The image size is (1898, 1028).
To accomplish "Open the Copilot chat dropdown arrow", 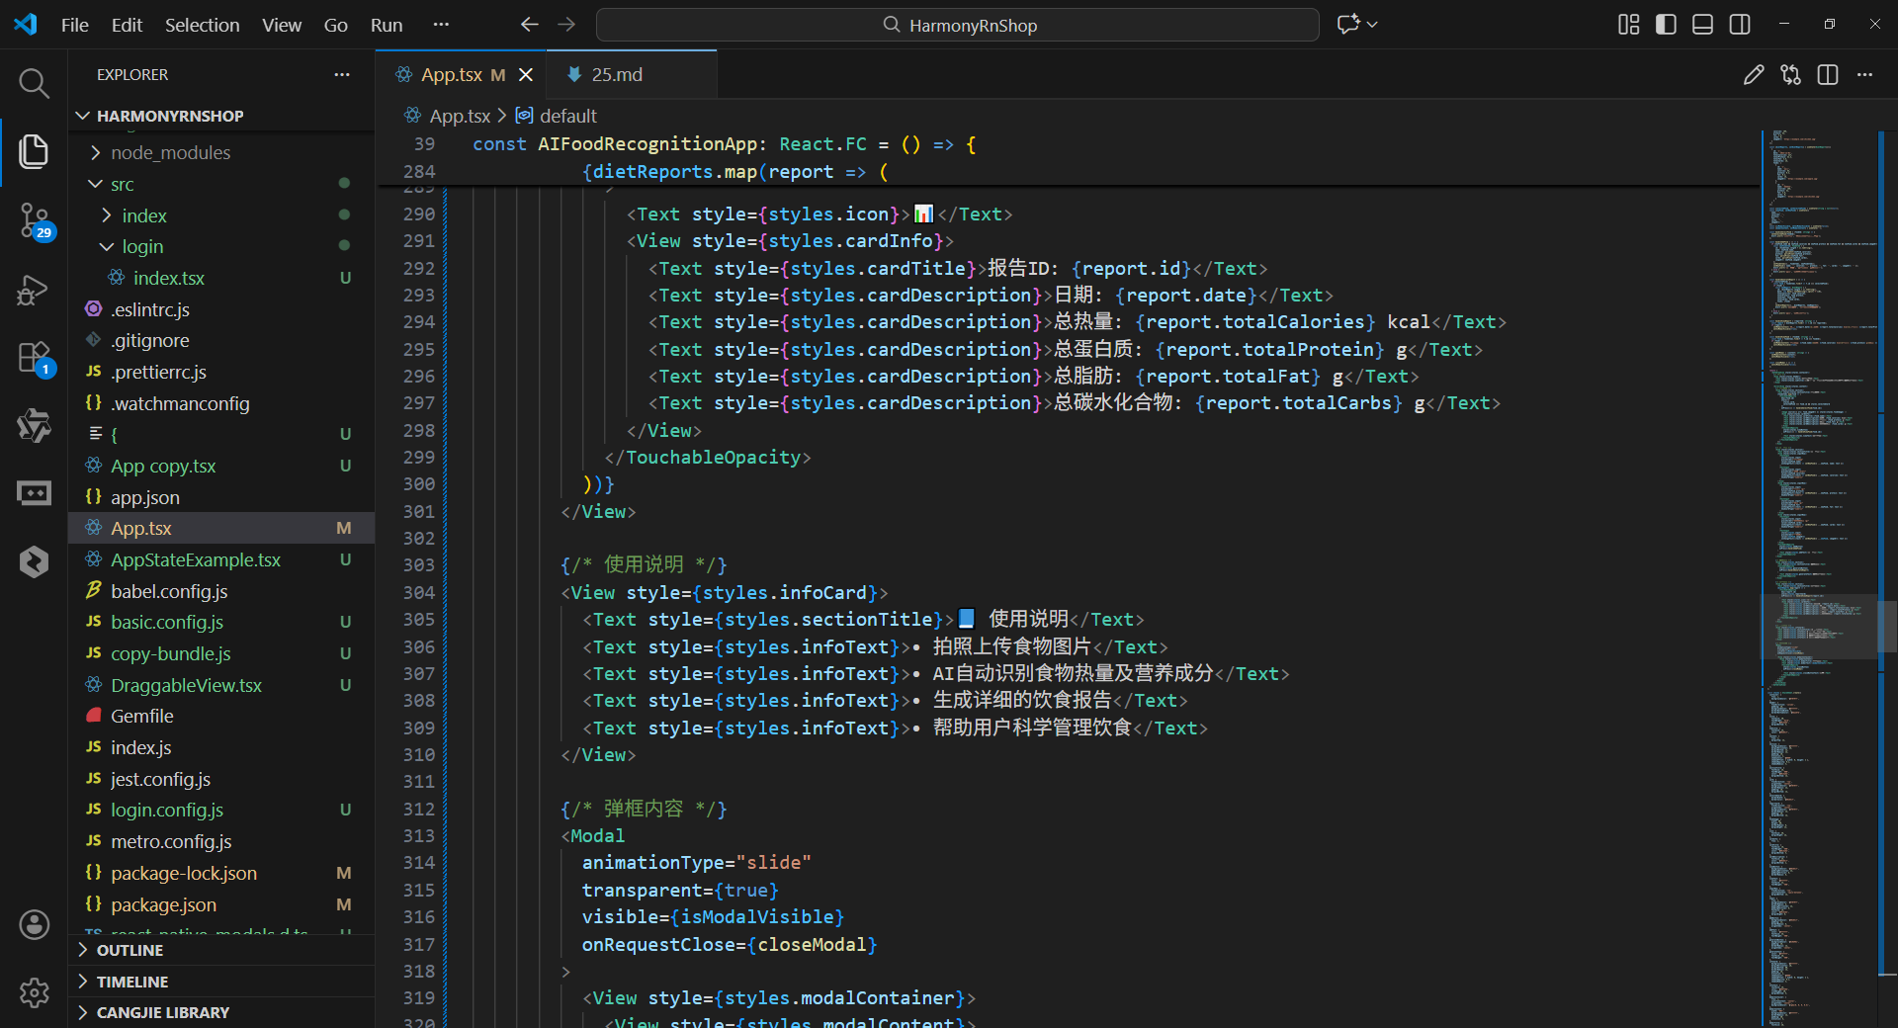I will (1372, 25).
